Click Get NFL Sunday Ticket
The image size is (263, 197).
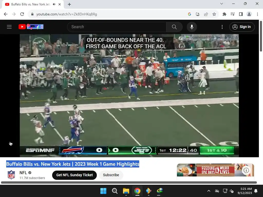point(74,175)
